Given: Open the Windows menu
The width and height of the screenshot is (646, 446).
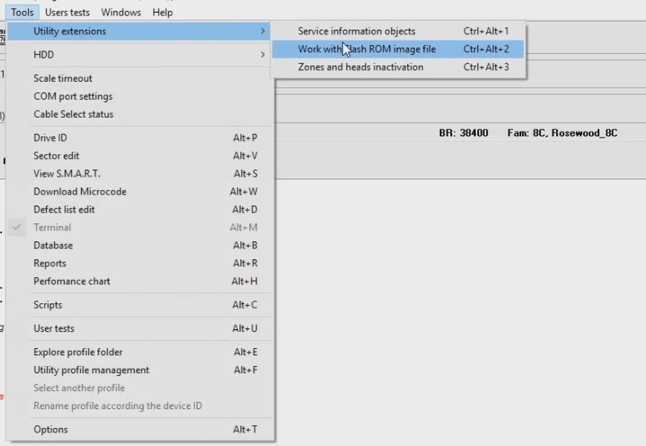Looking at the screenshot, I should [x=120, y=13].
